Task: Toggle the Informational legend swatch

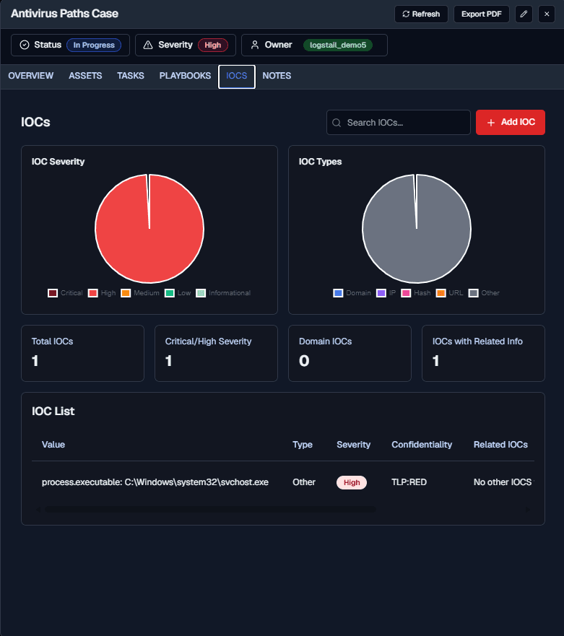Action: pos(201,293)
